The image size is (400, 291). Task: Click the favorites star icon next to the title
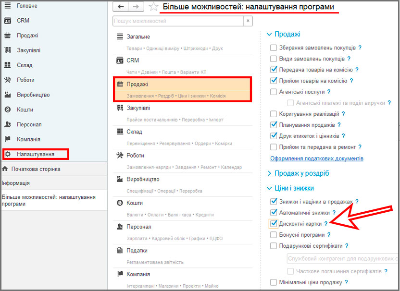153,7
